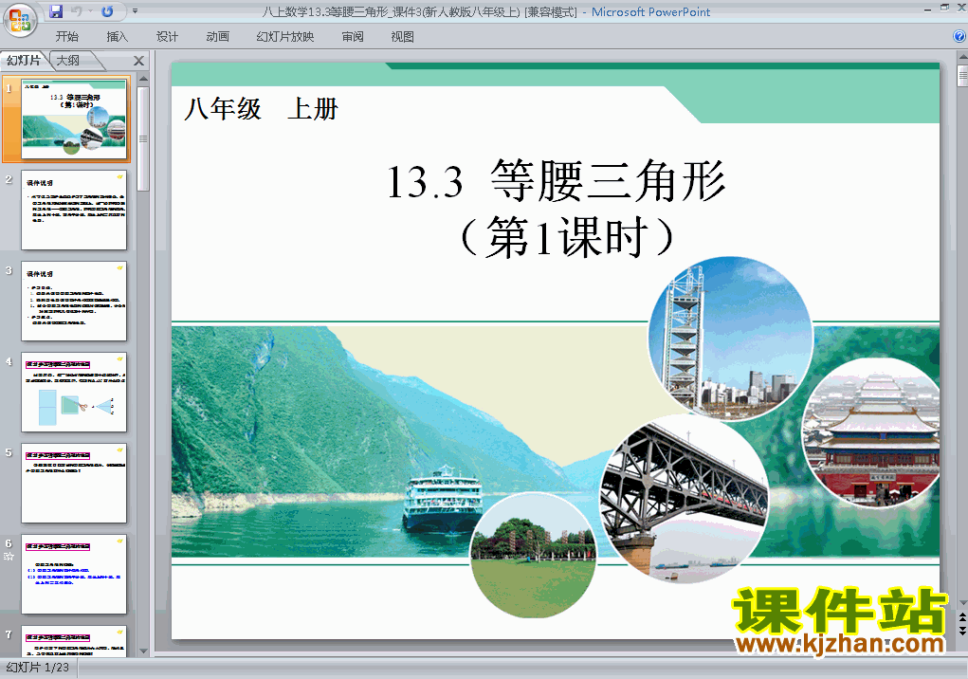Click the subtitle （第1课时）
The image size is (968, 679).
(x=567, y=238)
